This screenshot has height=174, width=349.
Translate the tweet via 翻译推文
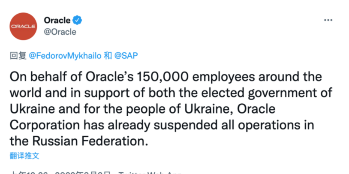[24, 156]
